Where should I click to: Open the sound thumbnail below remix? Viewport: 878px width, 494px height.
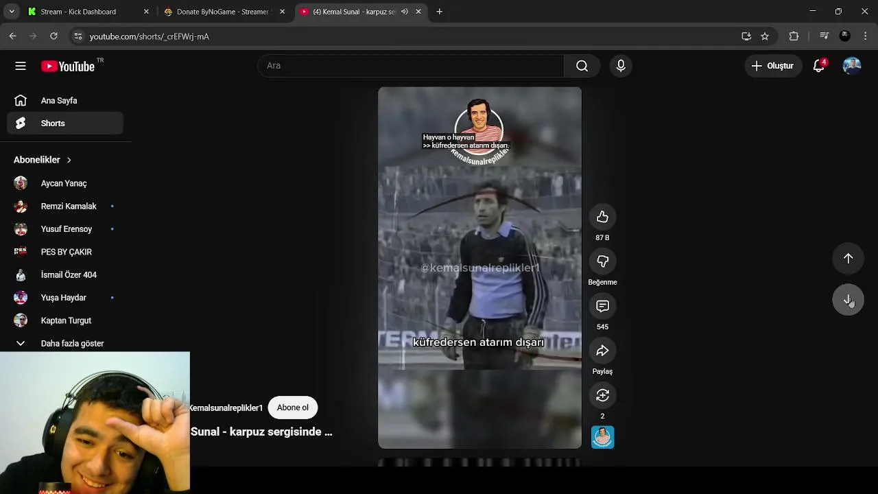(602, 437)
